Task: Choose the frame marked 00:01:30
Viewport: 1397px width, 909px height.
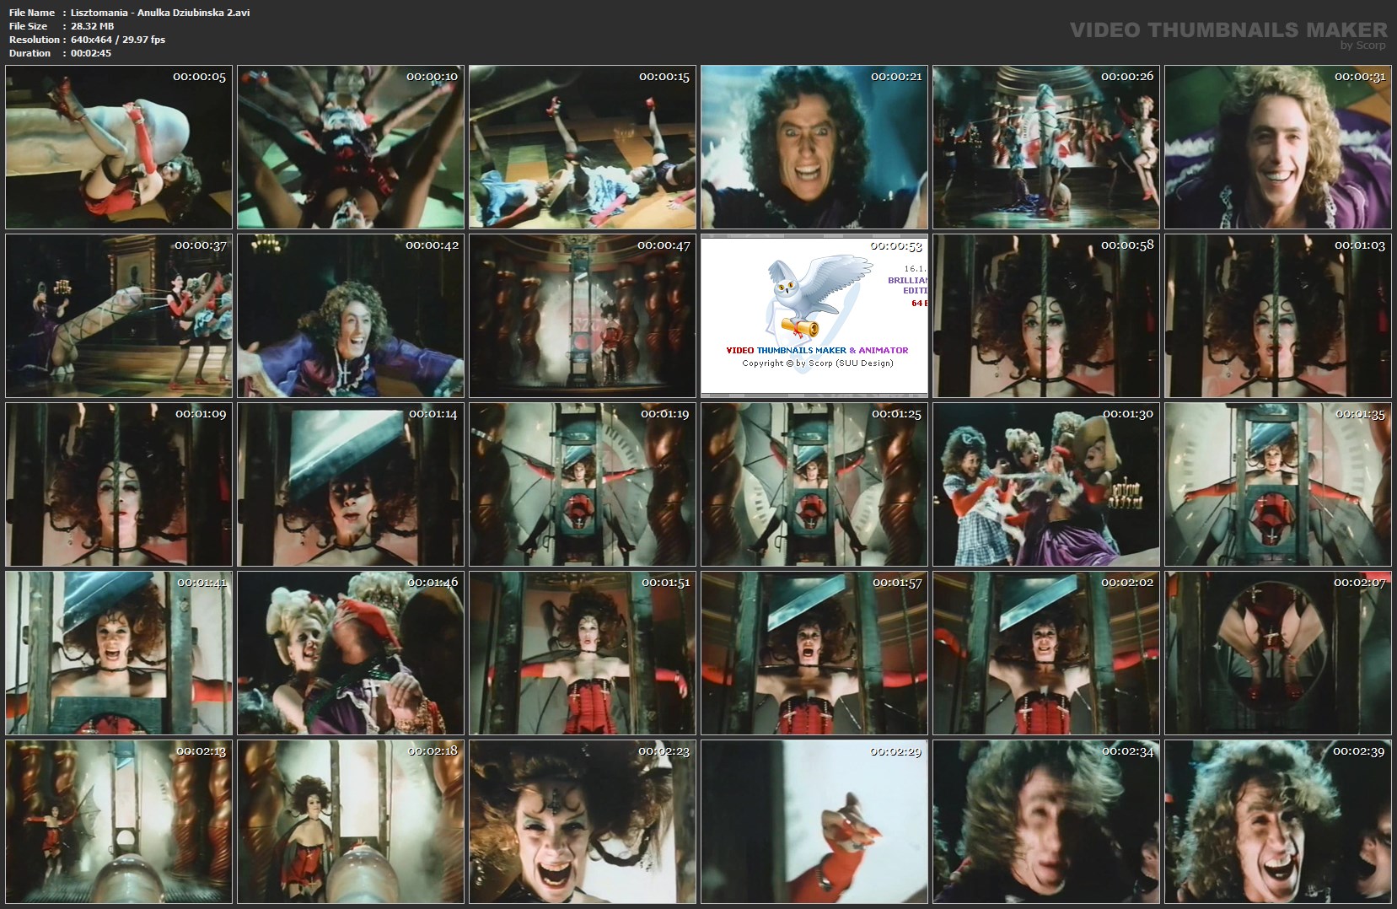Action: (x=1046, y=484)
